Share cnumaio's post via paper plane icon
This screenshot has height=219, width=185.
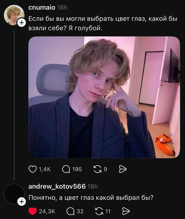123,169
